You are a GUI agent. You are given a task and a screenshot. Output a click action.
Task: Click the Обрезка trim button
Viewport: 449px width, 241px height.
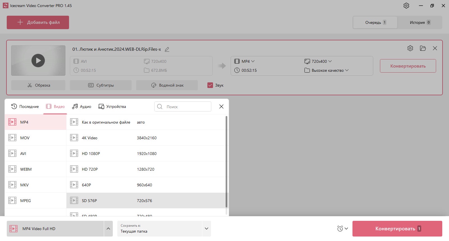tap(38, 85)
